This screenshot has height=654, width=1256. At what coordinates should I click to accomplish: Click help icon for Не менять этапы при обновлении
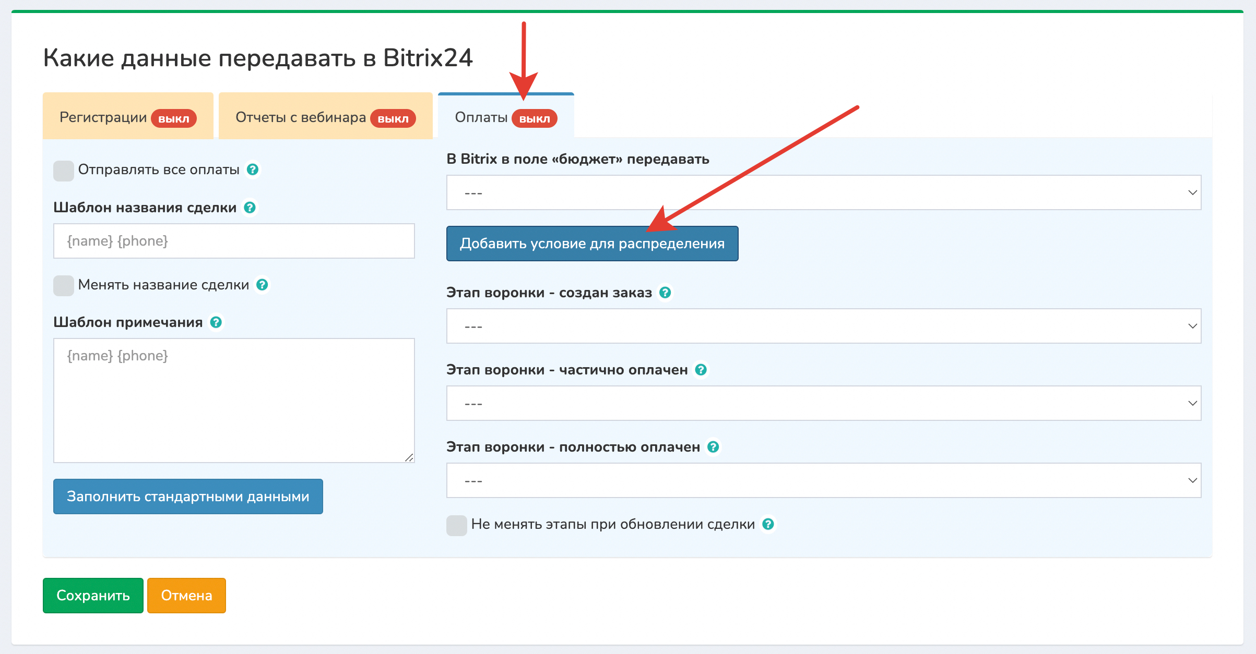click(x=768, y=524)
